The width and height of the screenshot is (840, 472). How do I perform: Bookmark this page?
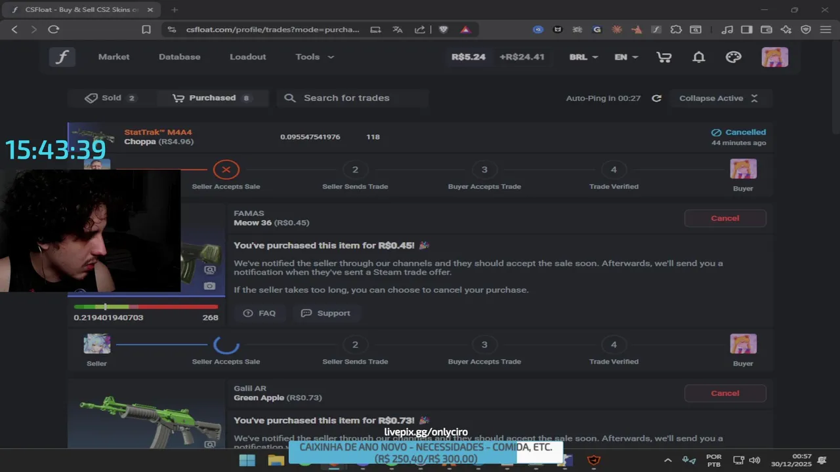click(x=146, y=29)
